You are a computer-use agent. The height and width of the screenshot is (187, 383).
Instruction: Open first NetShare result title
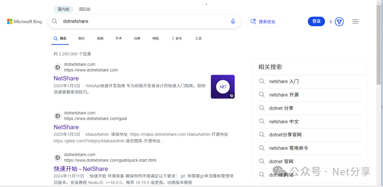pos(66,78)
